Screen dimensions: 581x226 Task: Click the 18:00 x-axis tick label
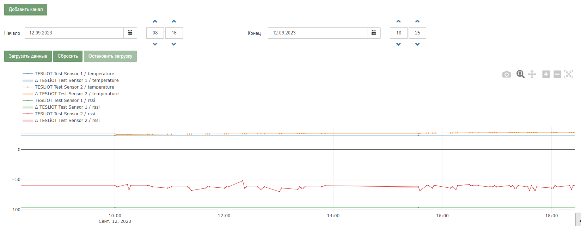[552, 216]
